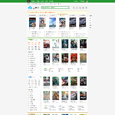This screenshot has height=115, width=115.
Task: Open the movie poster with American flag stripes
Action: (x=74, y=96)
